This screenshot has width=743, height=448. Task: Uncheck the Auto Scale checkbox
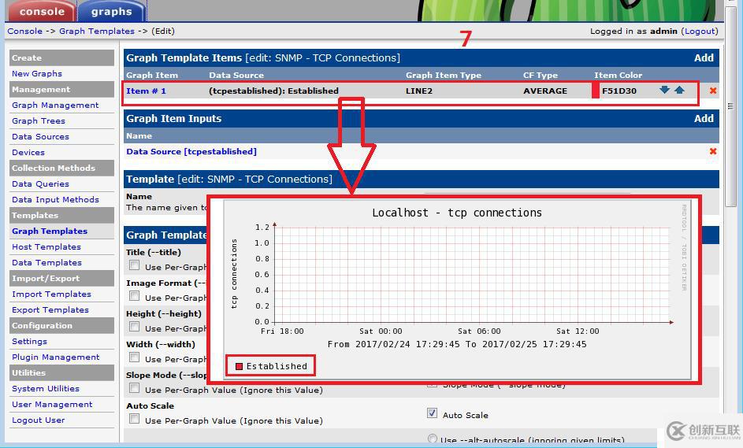[432, 413]
